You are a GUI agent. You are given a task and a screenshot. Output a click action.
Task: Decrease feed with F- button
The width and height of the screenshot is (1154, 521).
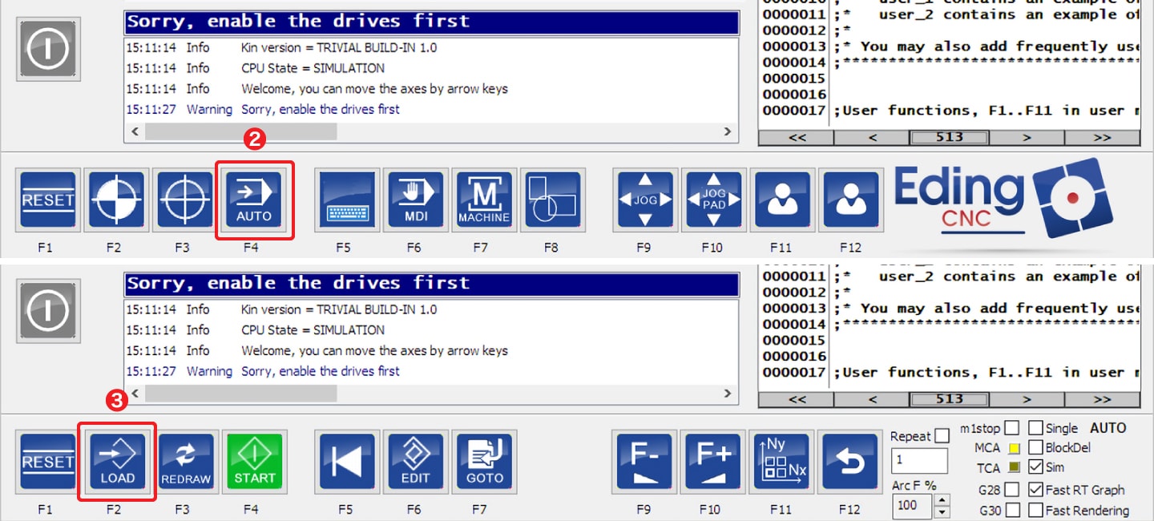[644, 462]
